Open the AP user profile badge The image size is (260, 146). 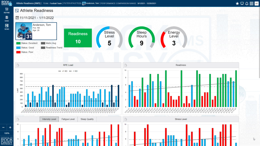pos(256,4)
